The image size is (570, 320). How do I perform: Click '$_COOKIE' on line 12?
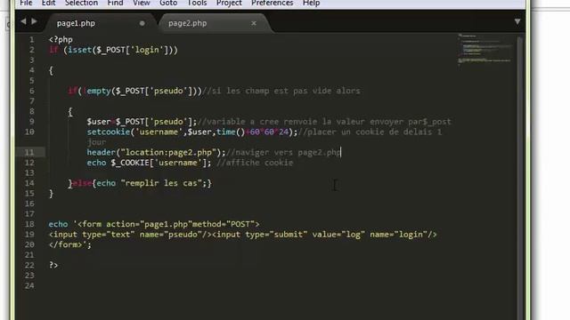(x=130, y=163)
